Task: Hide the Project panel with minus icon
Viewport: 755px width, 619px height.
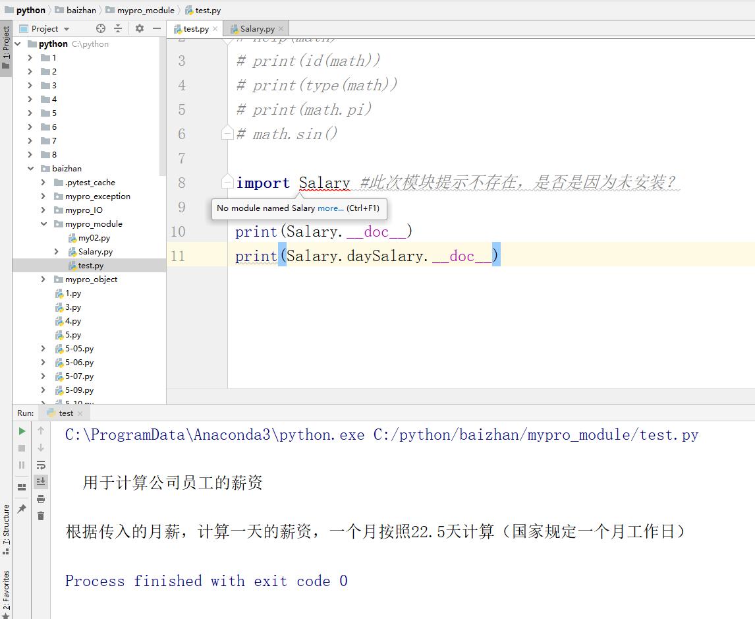Action: pyautogui.click(x=157, y=29)
